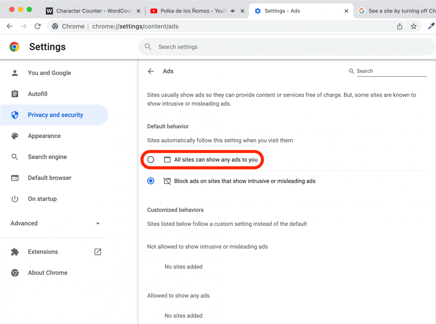Click the About Chrome logo icon
Image resolution: width=436 pixels, height=324 pixels.
tap(15, 273)
